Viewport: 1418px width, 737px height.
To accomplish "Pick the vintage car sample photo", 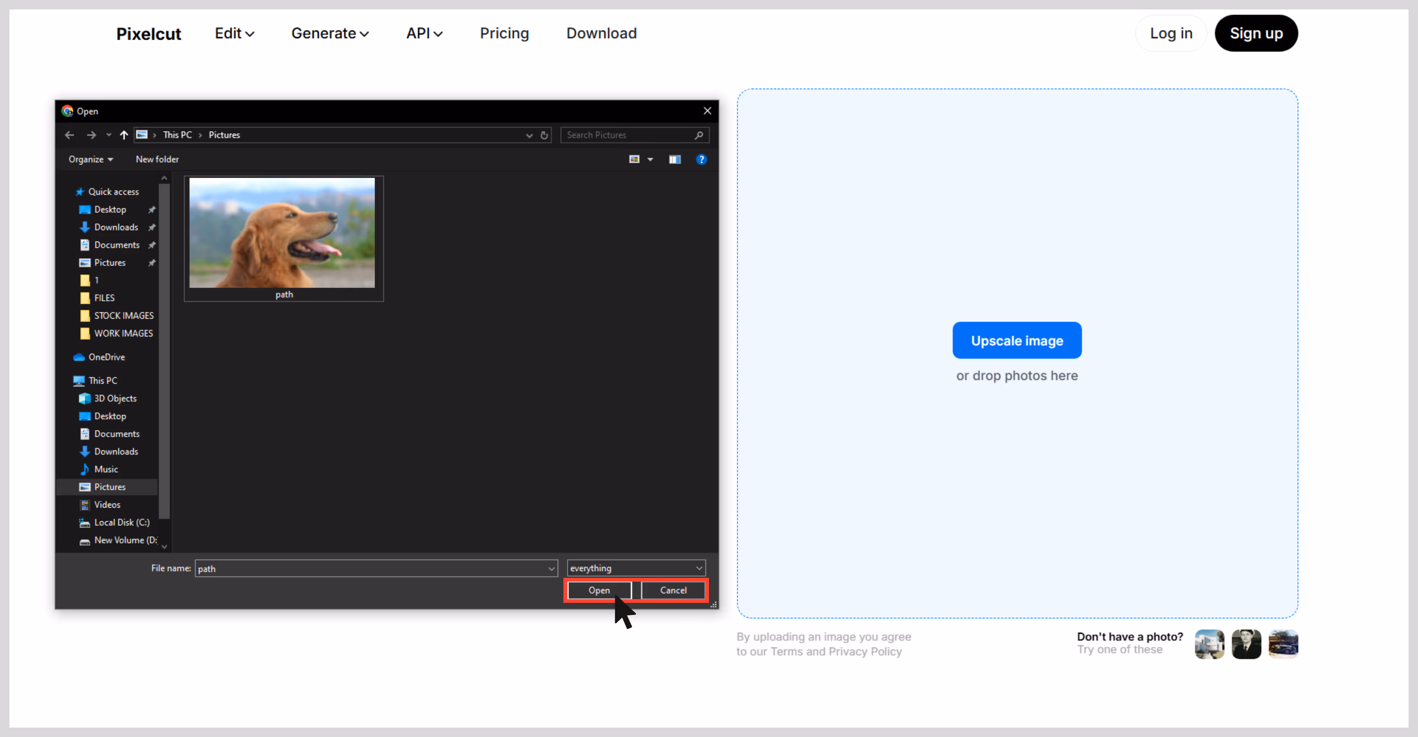I will click(x=1283, y=644).
